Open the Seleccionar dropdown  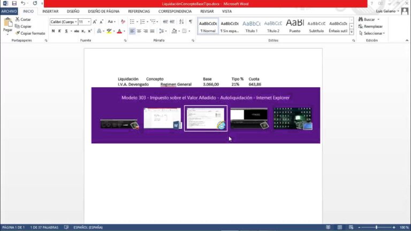[372, 33]
